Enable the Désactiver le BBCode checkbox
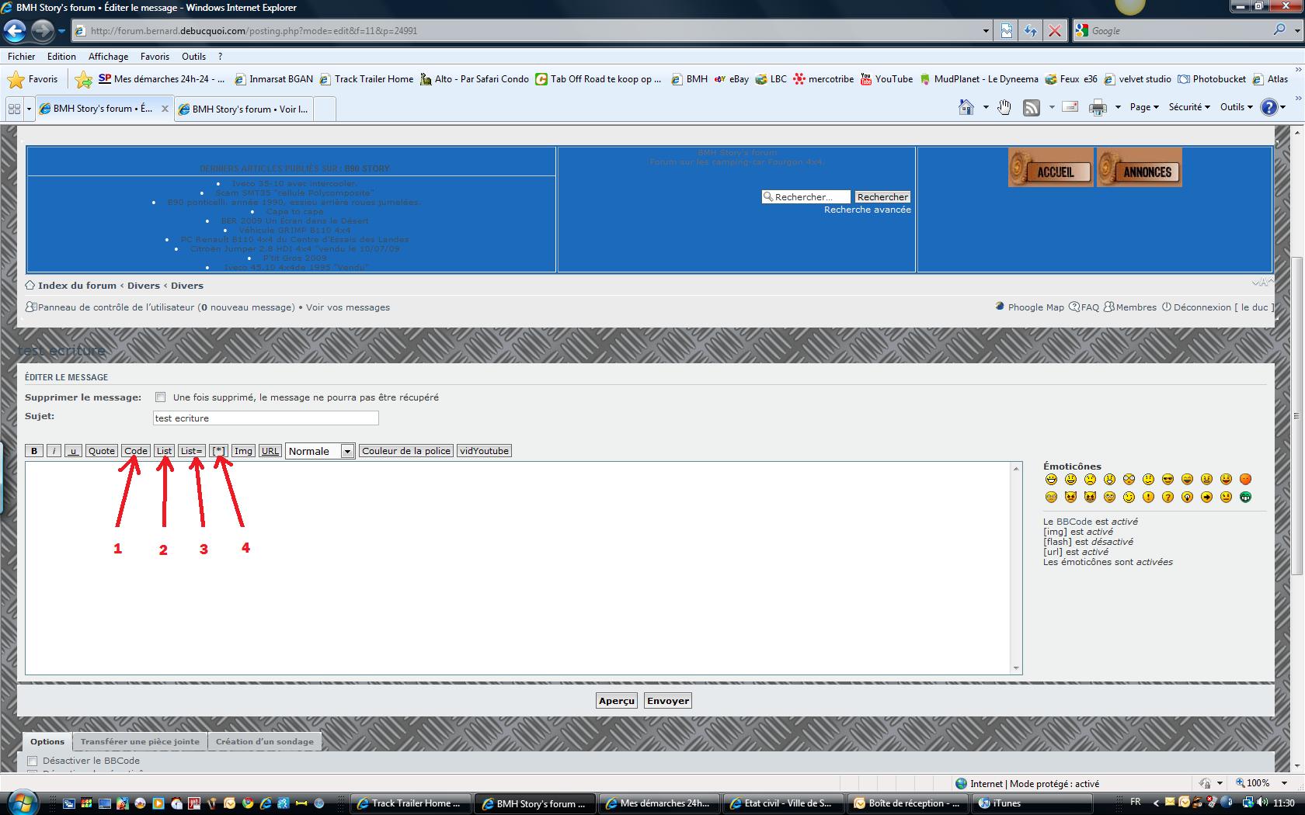Viewport: 1305px width, 815px height. (x=33, y=761)
